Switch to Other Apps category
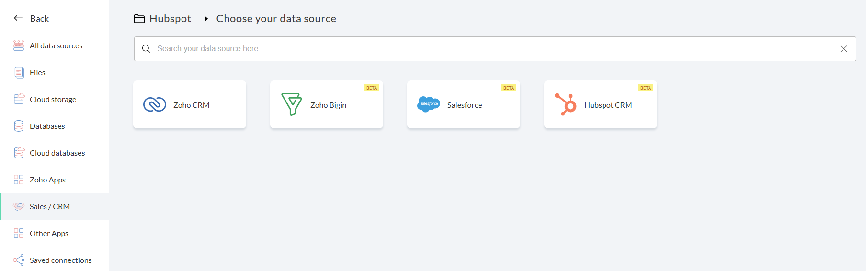Screen dimensions: 866x271 click(49, 234)
